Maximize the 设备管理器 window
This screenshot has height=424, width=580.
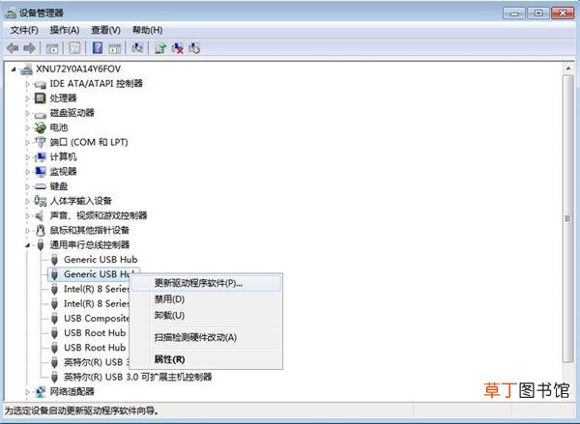click(x=538, y=14)
